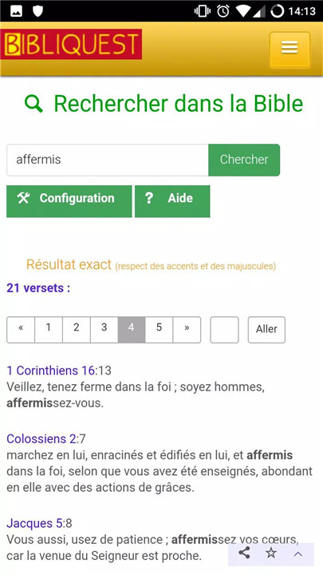Open the hamburger menu button
Viewport: 323px width, 575px height.
click(x=290, y=50)
